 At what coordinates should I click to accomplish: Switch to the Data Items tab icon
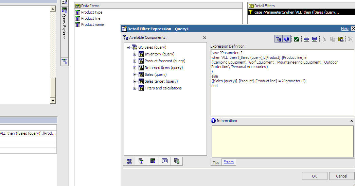pos(141,161)
